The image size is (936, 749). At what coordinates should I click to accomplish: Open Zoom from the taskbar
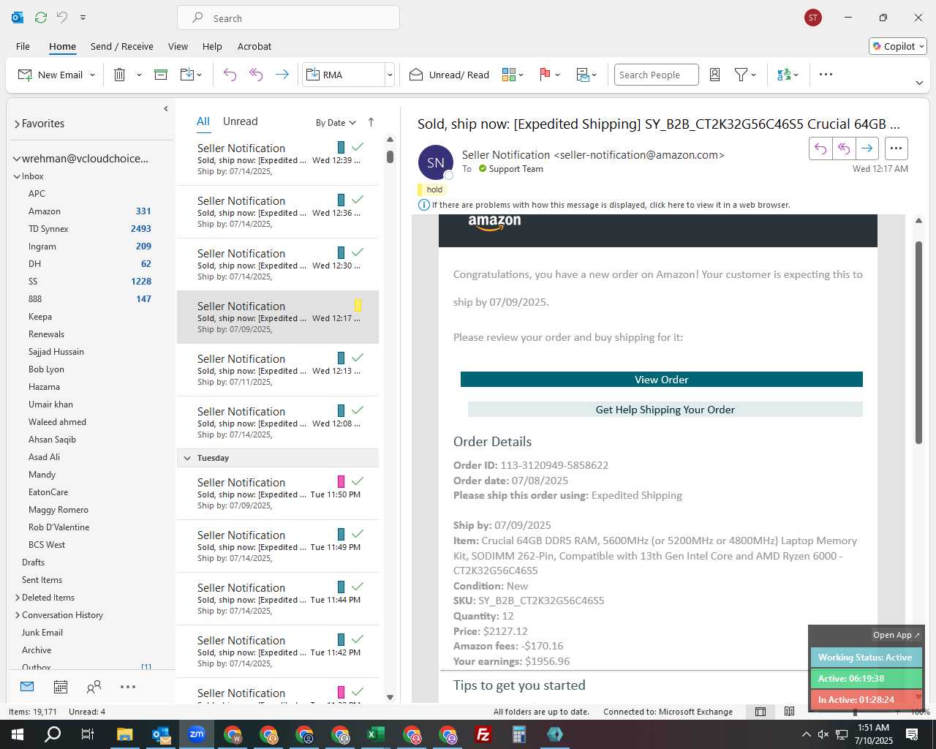click(196, 734)
